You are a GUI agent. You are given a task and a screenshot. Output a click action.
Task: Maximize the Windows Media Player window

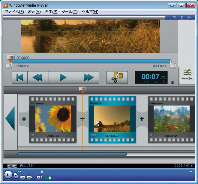click(181, 5)
